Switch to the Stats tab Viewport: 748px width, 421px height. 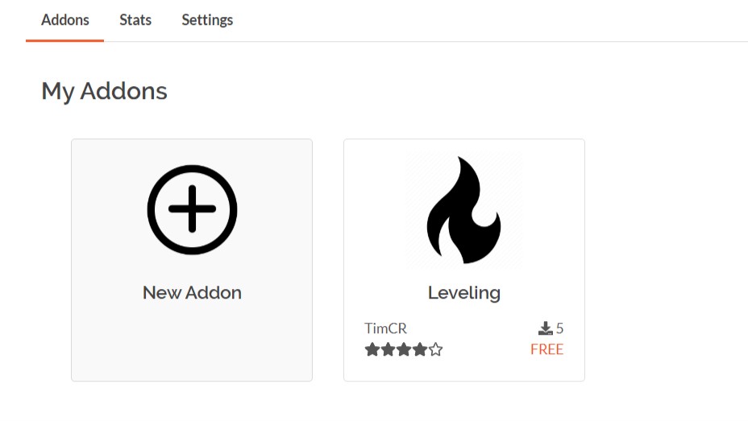pos(135,20)
